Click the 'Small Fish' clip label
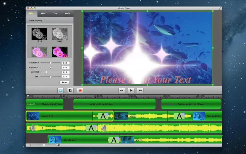The image size is (246, 154). (47, 116)
